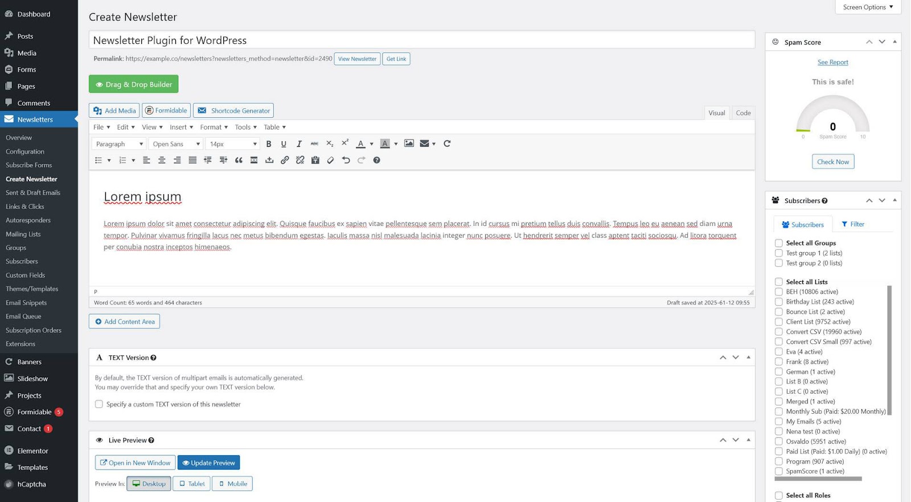The height and width of the screenshot is (502, 911).
Task: Apply subscript formatting
Action: (330, 144)
